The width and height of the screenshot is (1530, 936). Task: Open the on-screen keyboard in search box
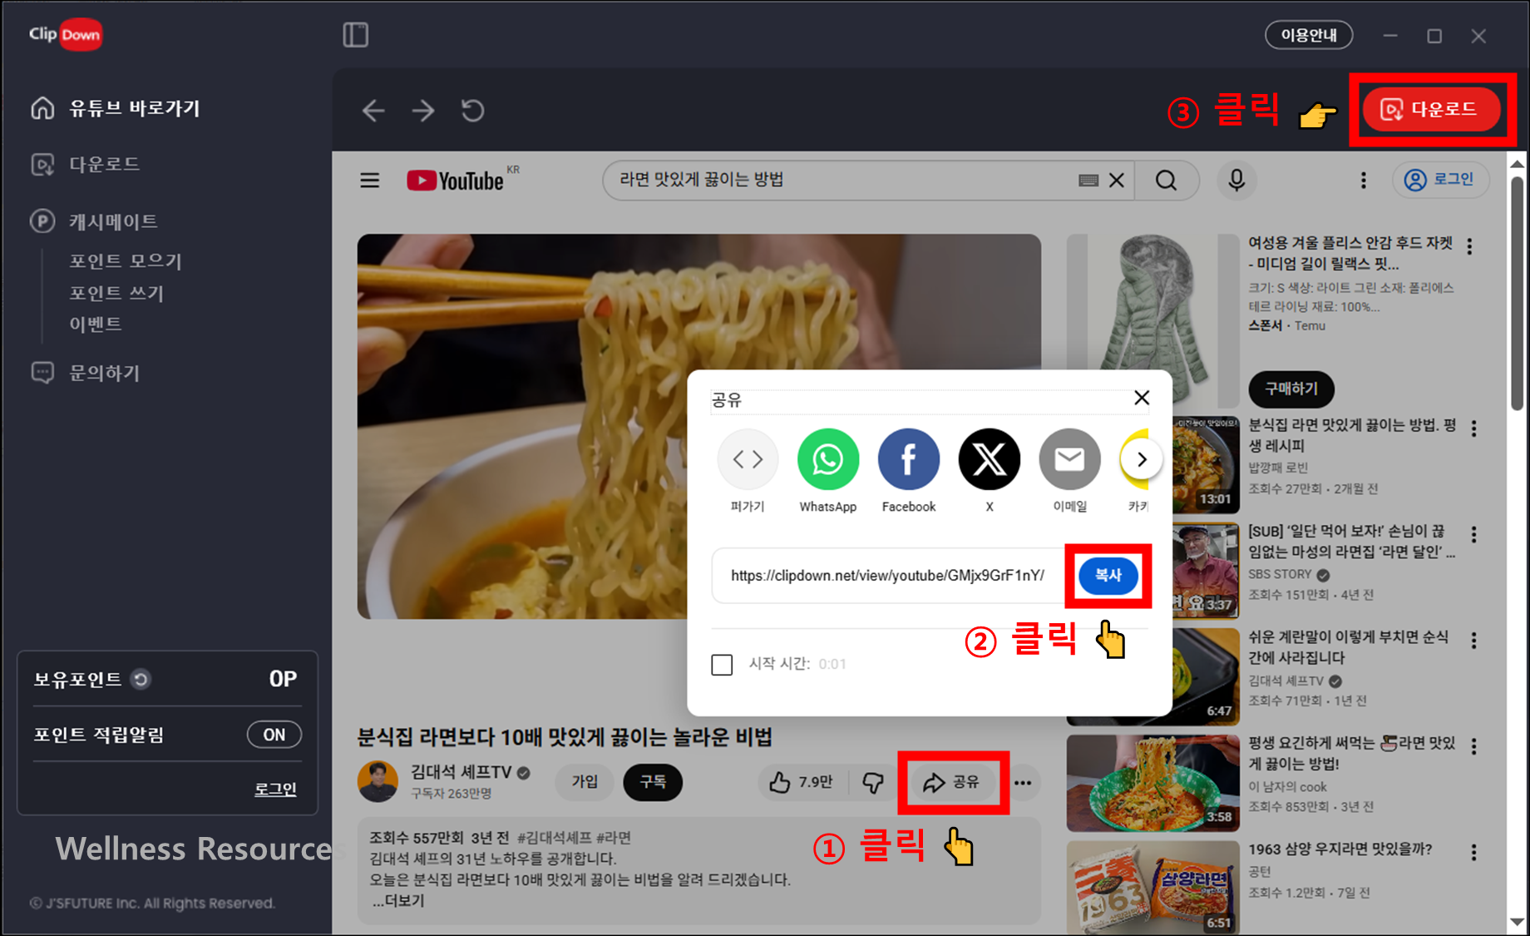tap(1088, 181)
